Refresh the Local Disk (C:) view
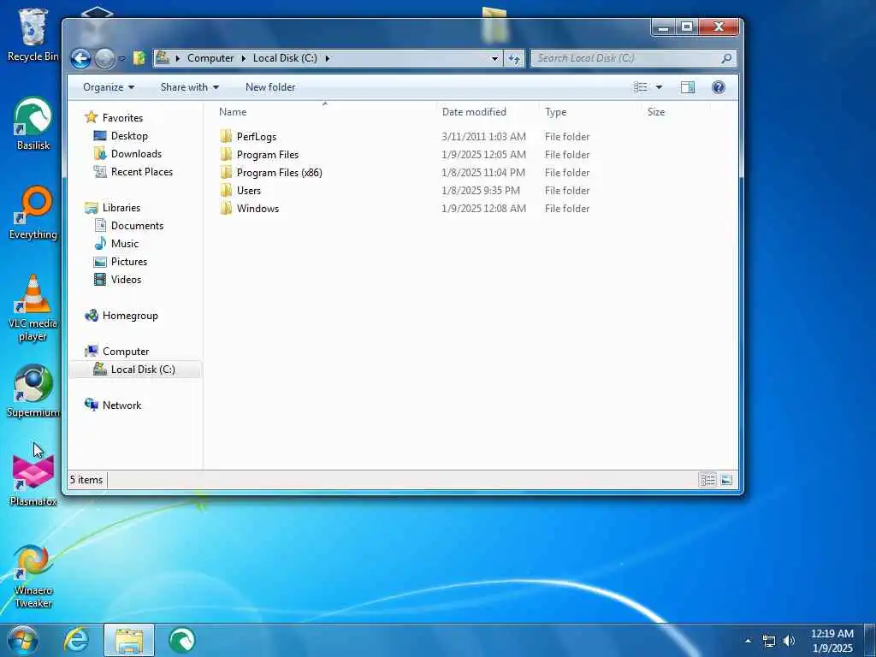876x657 pixels. click(514, 58)
